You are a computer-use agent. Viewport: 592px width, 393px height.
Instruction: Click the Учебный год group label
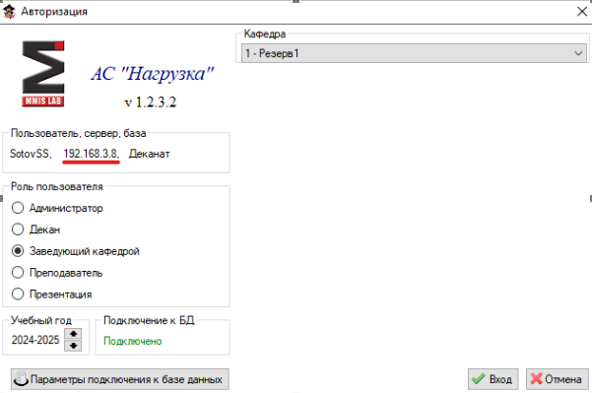click(x=40, y=320)
